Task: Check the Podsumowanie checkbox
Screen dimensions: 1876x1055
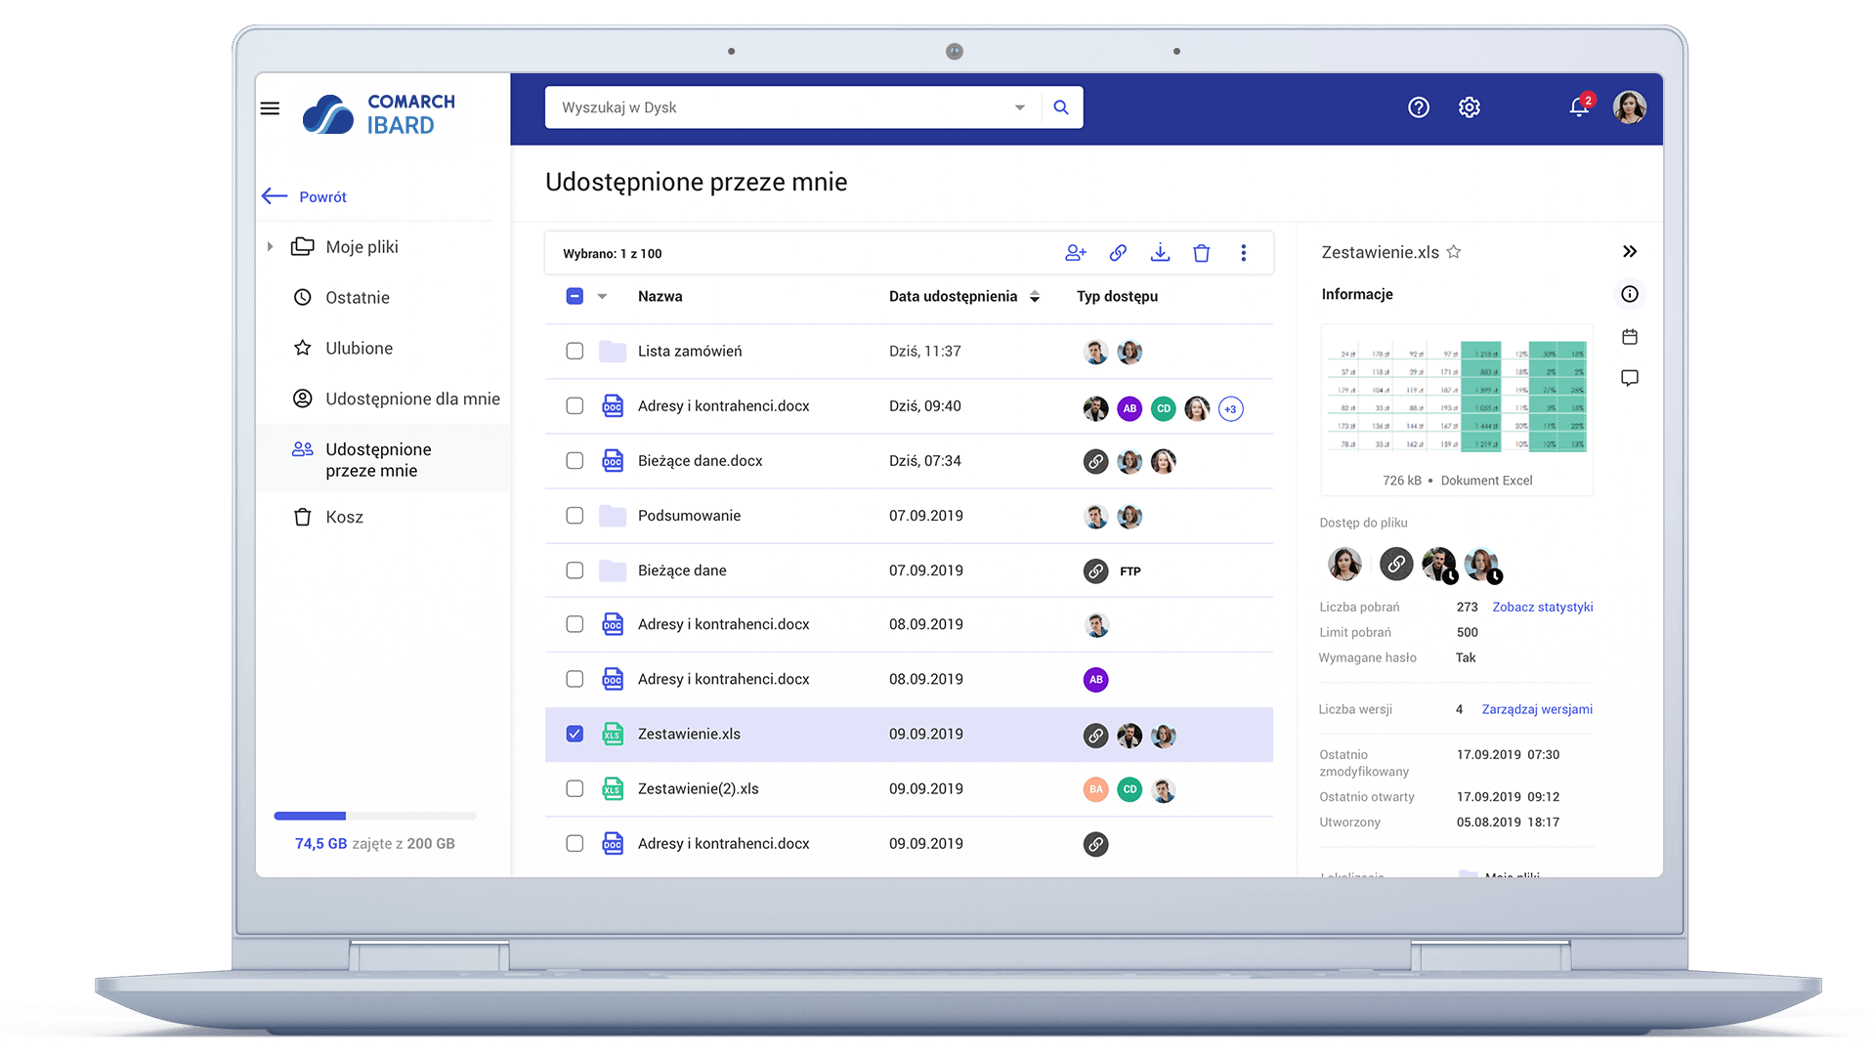Action: [x=575, y=515]
